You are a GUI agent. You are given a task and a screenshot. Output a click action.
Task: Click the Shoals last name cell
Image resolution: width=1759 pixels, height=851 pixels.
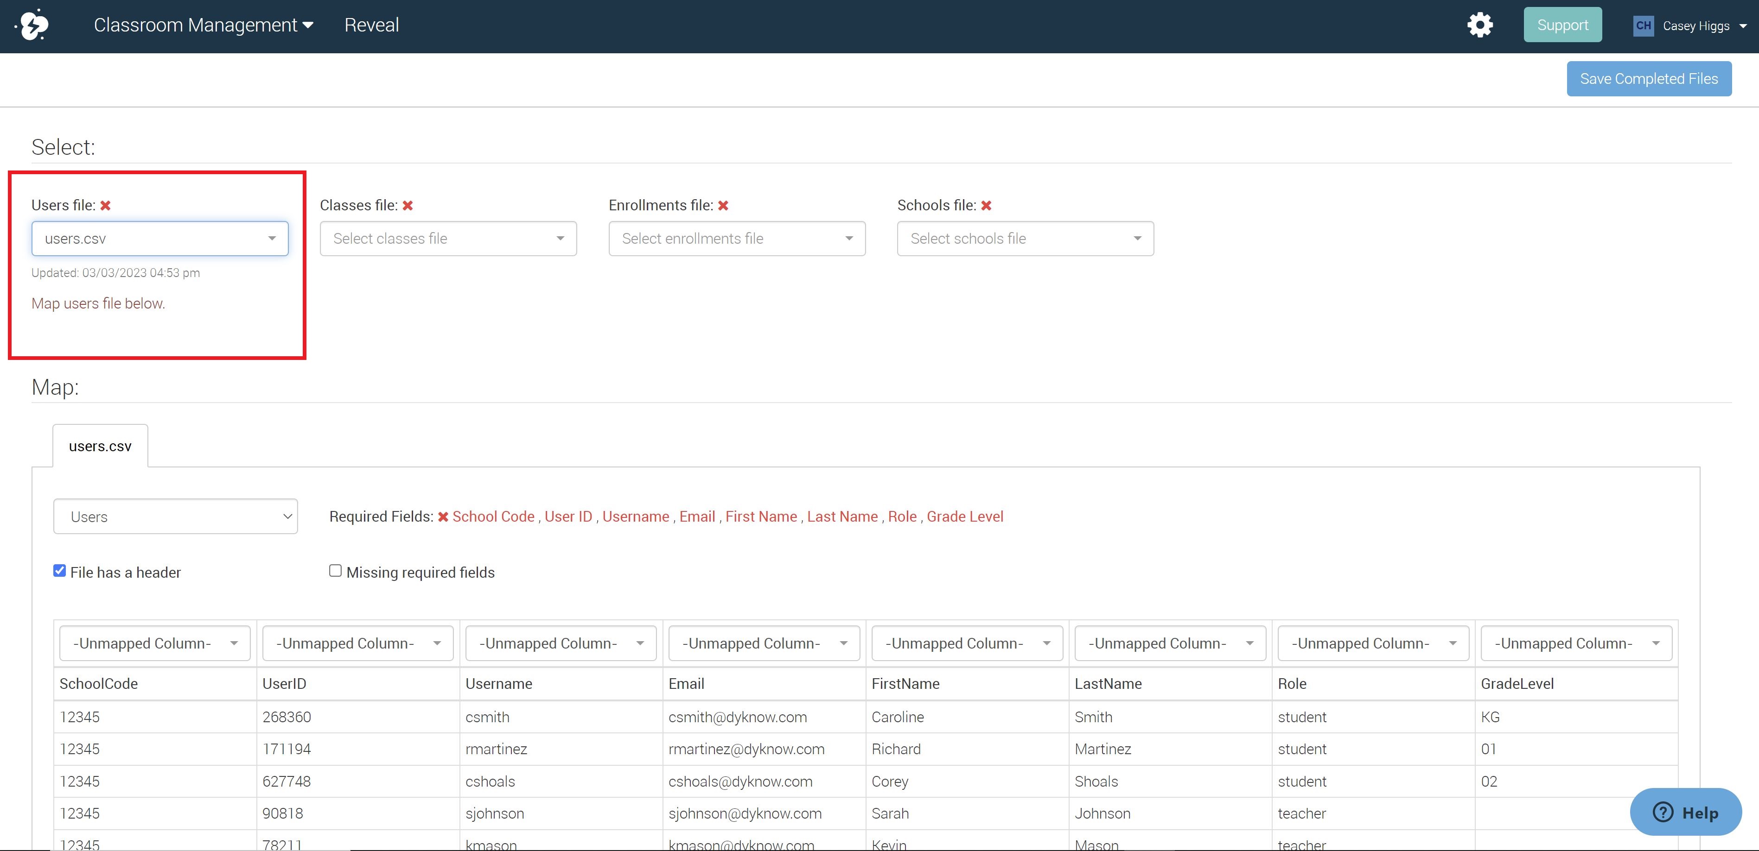tap(1170, 782)
